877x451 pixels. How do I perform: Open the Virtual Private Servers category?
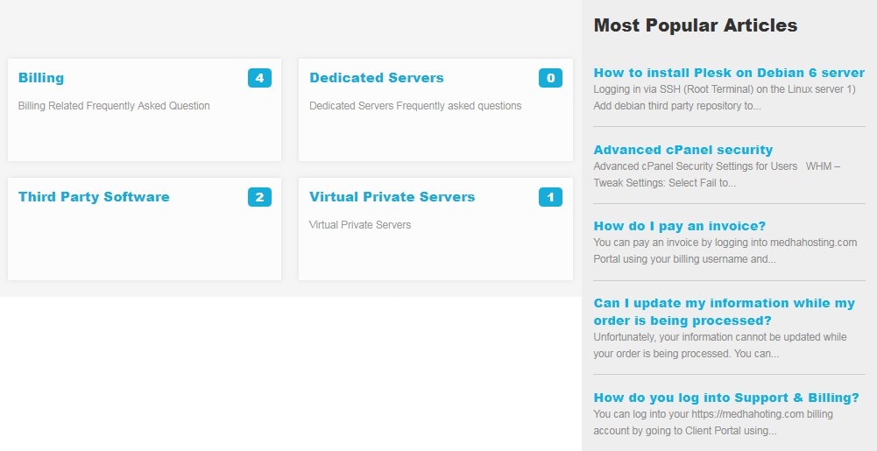coord(393,197)
